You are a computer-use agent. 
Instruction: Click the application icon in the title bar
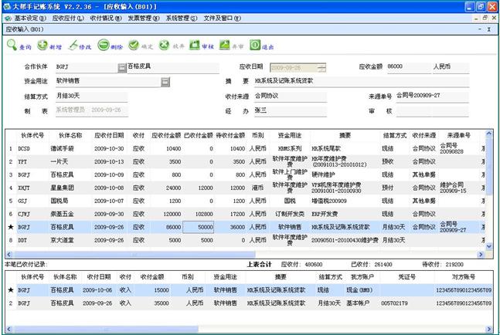click(7, 6)
